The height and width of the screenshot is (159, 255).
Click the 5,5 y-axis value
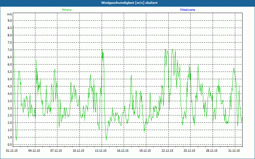coord(10,72)
